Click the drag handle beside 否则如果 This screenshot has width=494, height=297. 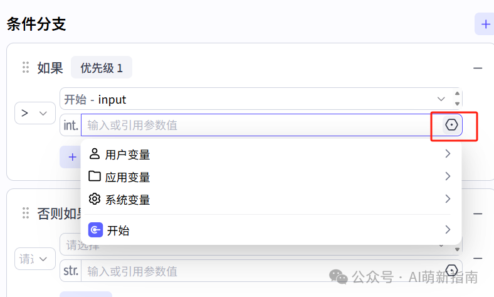[x=26, y=213]
